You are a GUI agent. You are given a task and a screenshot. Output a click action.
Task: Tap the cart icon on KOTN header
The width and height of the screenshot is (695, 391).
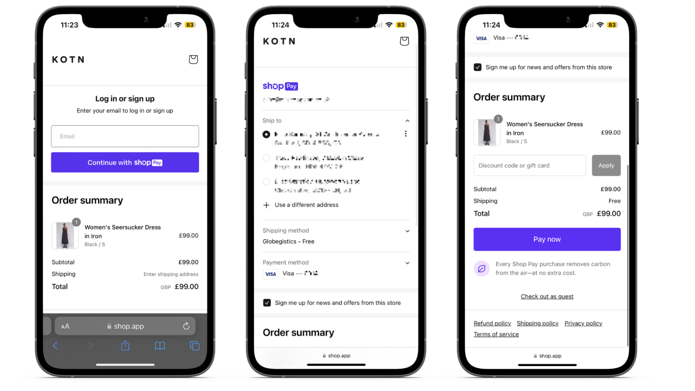point(193,59)
